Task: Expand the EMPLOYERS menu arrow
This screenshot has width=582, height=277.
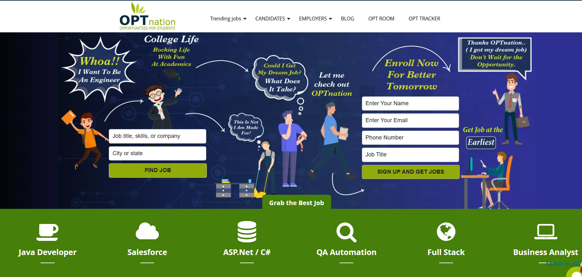Action: click(x=330, y=19)
